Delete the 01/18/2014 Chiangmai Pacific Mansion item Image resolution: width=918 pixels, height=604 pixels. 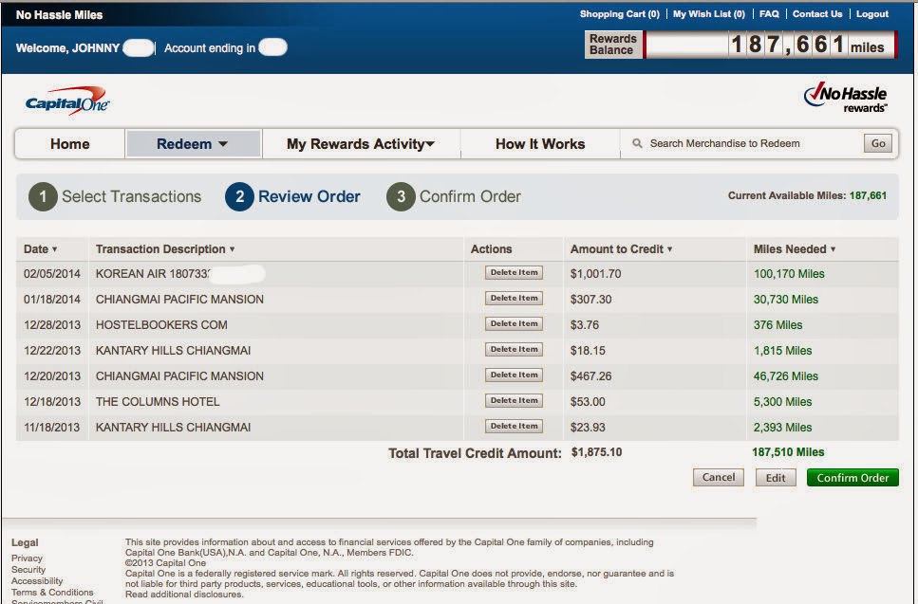514,298
